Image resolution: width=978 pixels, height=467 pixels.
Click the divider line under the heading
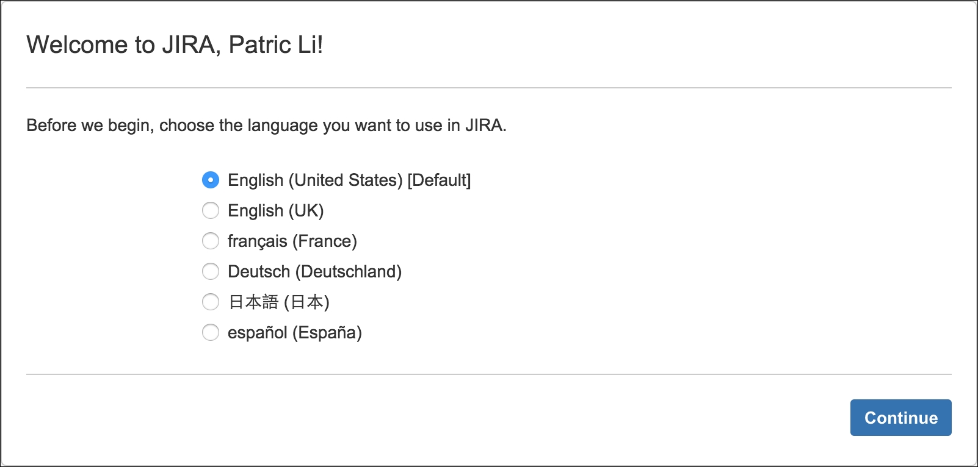tap(489, 88)
